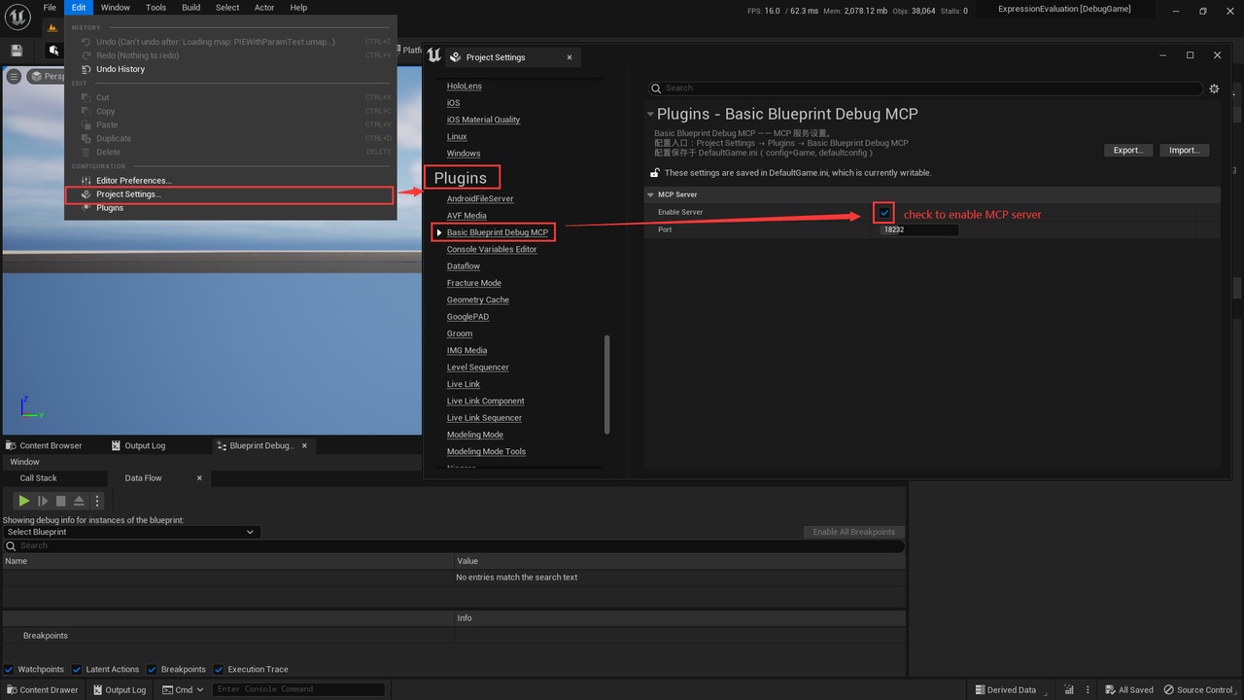Click the Import button
This screenshot has height=700, width=1244.
(1184, 150)
